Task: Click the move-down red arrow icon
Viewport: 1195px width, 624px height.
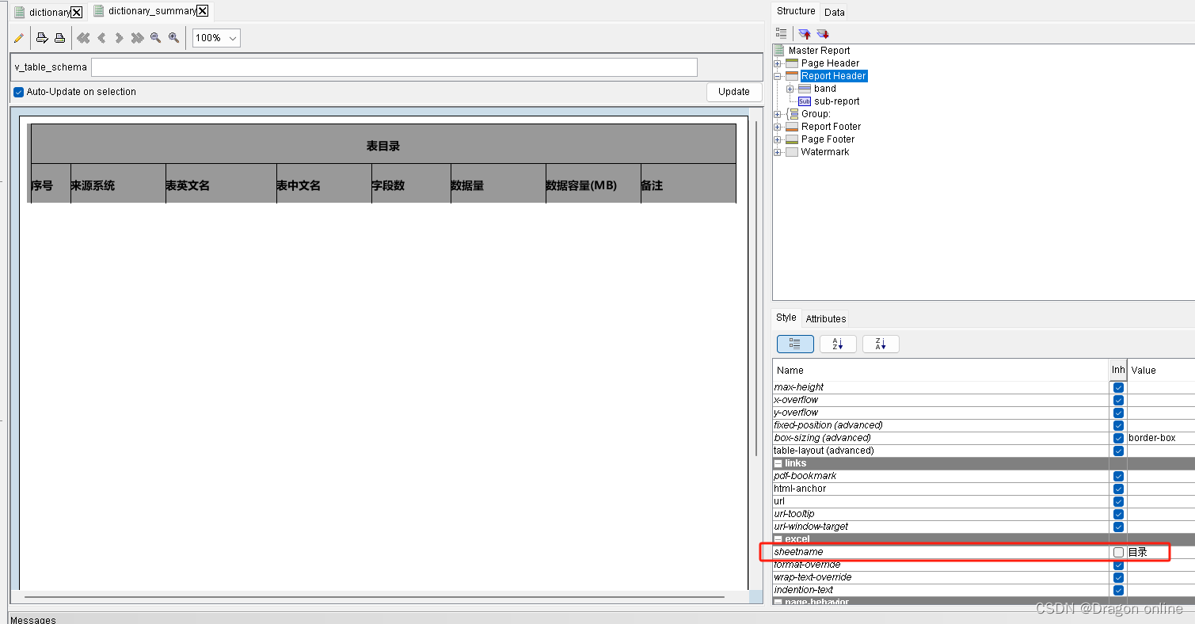Action: coord(823,33)
